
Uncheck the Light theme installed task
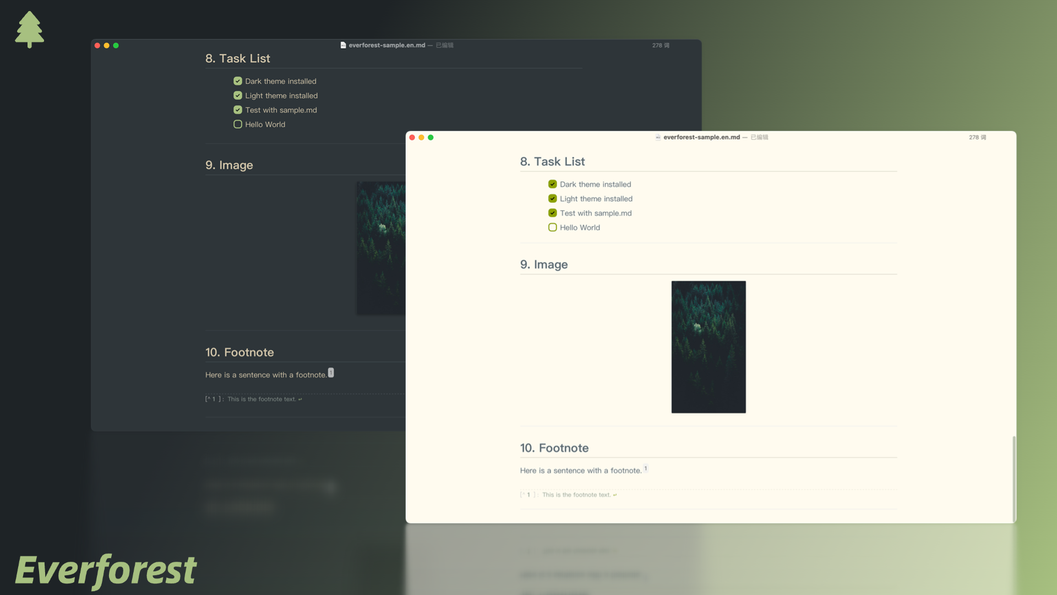pos(553,198)
